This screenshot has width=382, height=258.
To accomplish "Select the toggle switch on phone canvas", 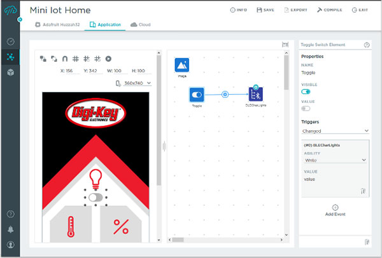I will [x=95, y=198].
